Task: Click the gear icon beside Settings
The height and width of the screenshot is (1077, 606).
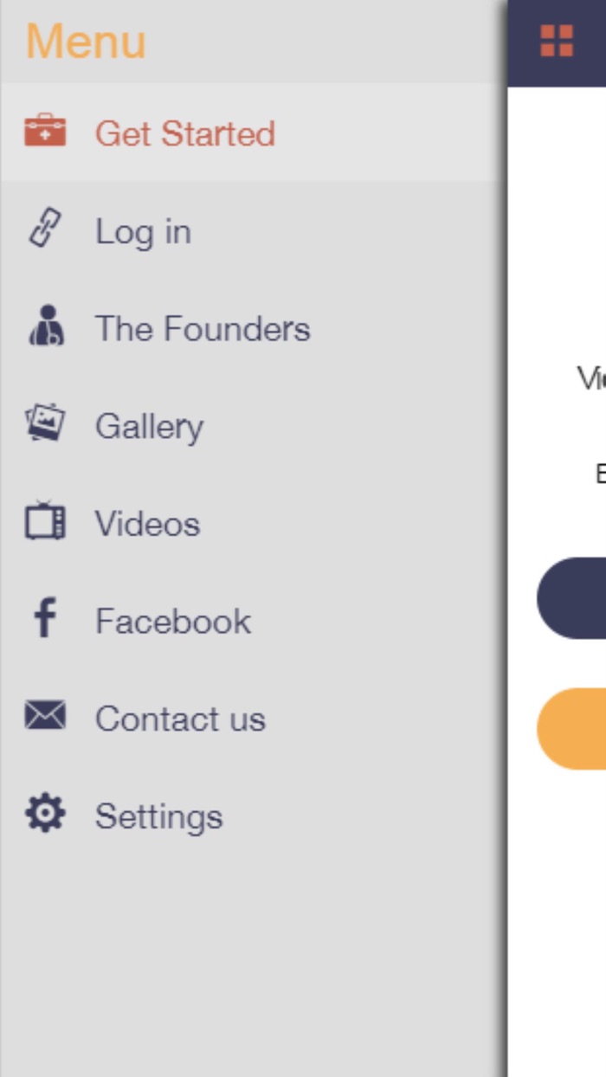Action: 45,815
